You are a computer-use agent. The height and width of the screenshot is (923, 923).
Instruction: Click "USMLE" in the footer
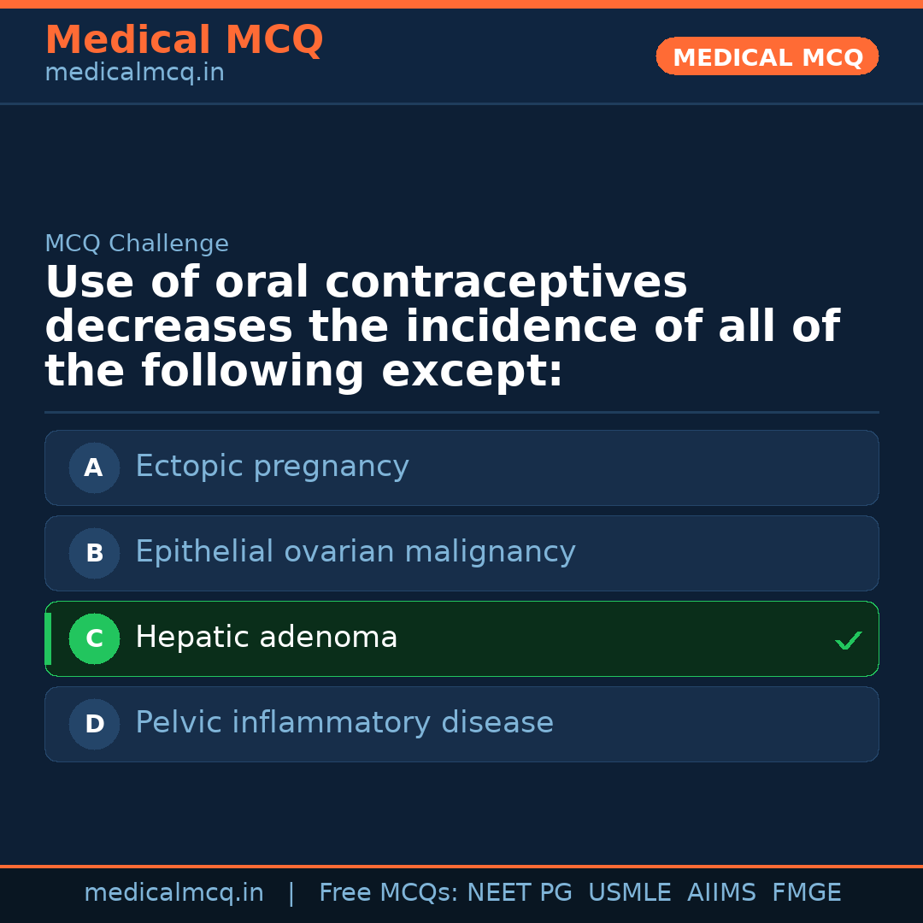click(x=629, y=893)
